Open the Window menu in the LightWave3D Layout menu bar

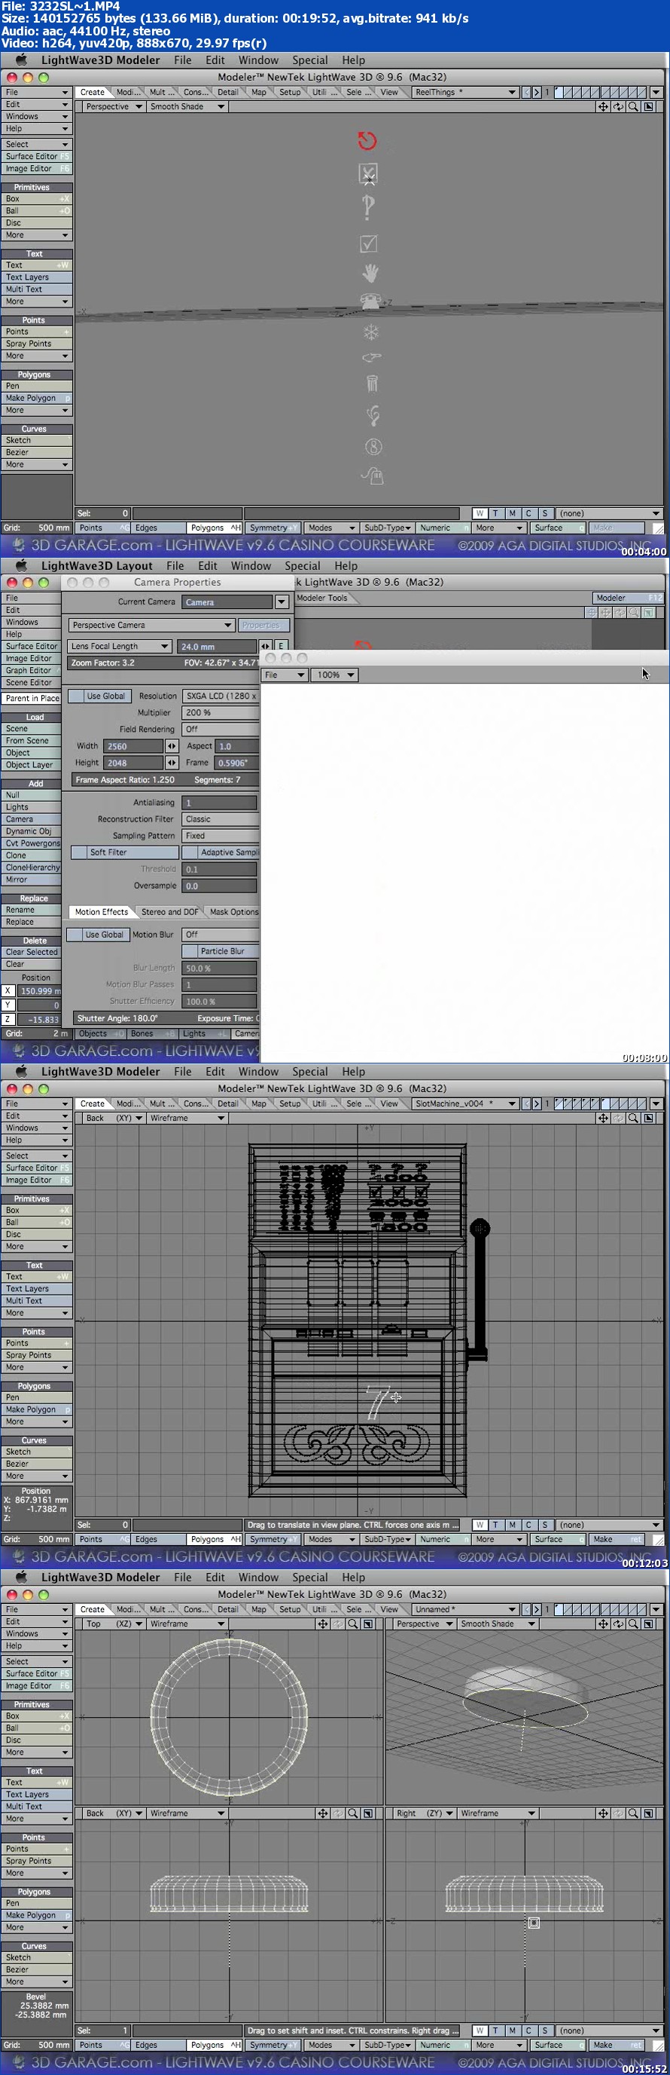point(251,565)
